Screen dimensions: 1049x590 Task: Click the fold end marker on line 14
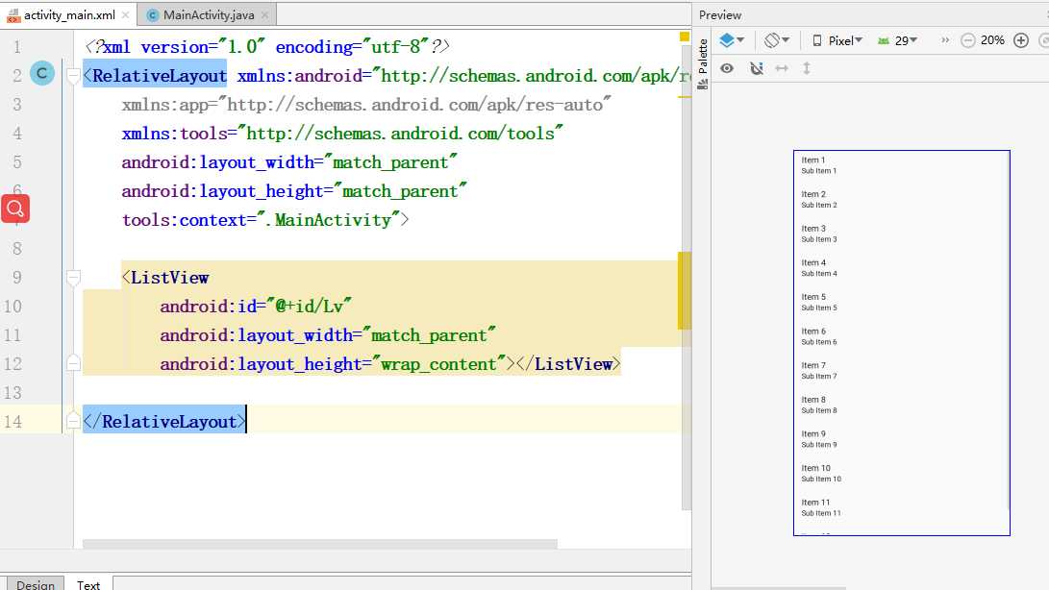tap(74, 421)
